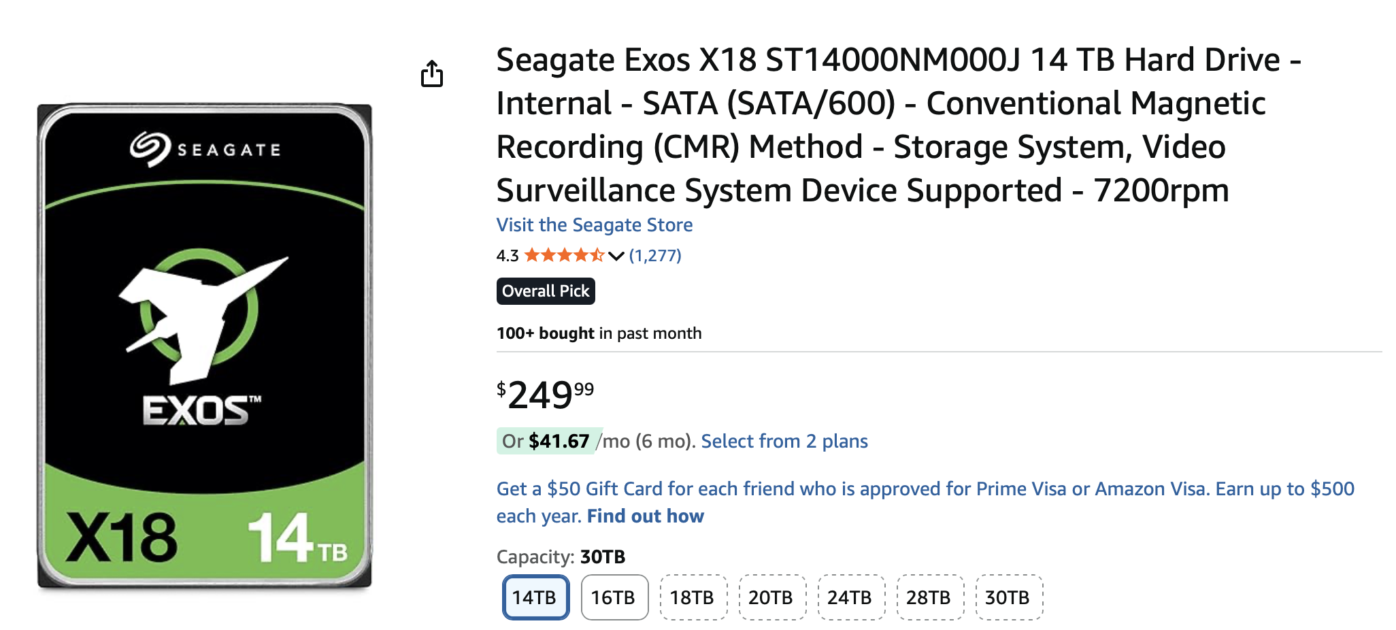Visit the Seagate Store link
This screenshot has height=630, width=1396.
[x=595, y=225]
